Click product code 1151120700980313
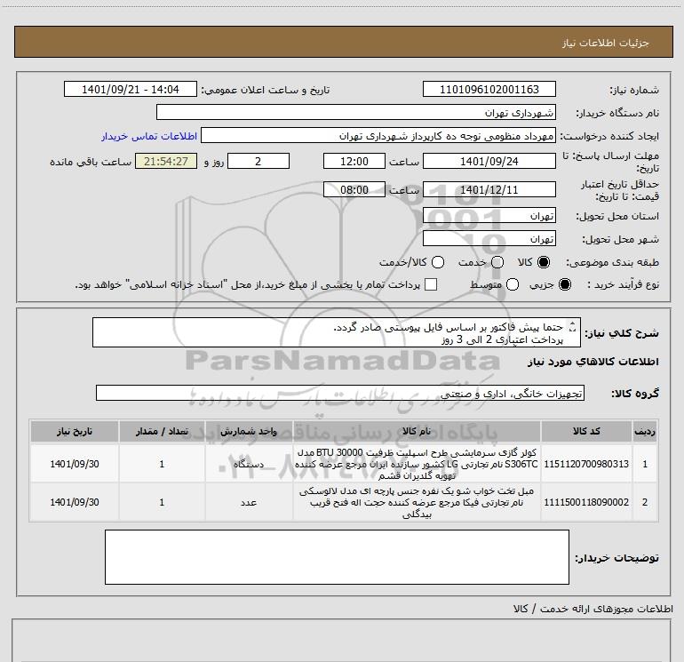Screen dimensions: 684x662 (586, 464)
